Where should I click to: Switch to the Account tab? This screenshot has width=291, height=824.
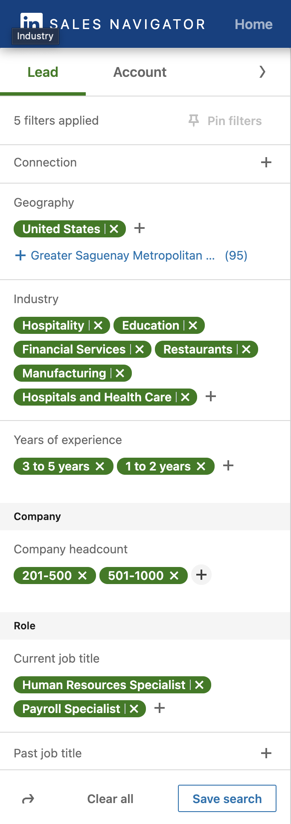click(140, 72)
